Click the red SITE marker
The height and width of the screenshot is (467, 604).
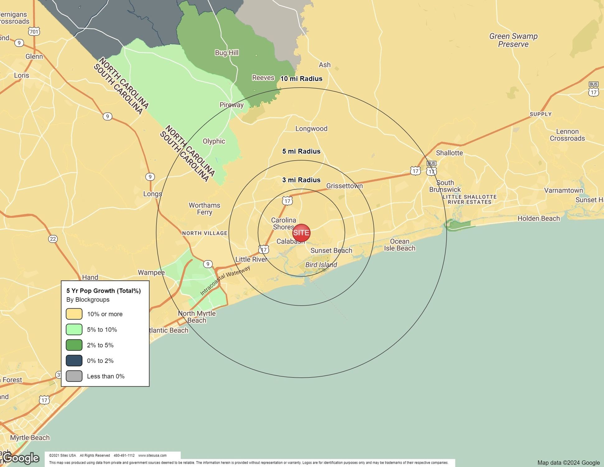pyautogui.click(x=301, y=233)
